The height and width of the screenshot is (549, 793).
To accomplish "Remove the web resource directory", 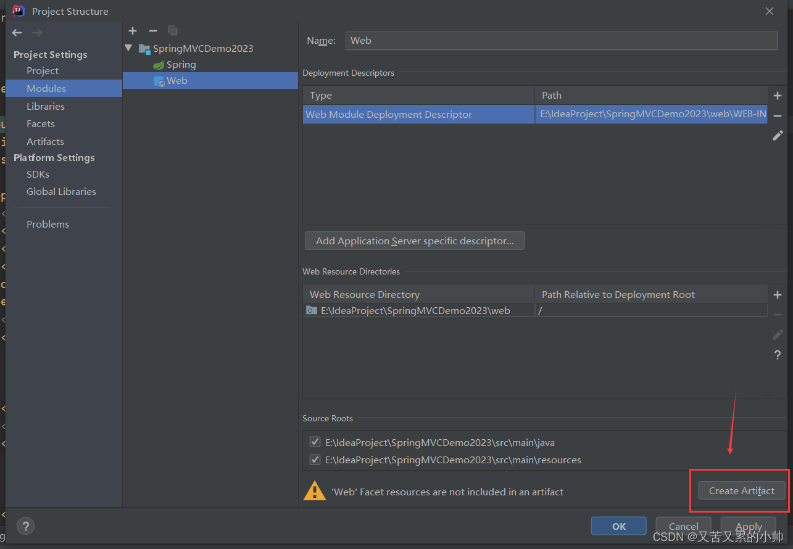I will click(778, 315).
